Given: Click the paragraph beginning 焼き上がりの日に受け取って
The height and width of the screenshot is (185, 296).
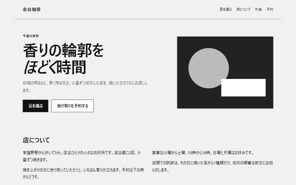Looking at the screenshot, I should click(x=83, y=173).
